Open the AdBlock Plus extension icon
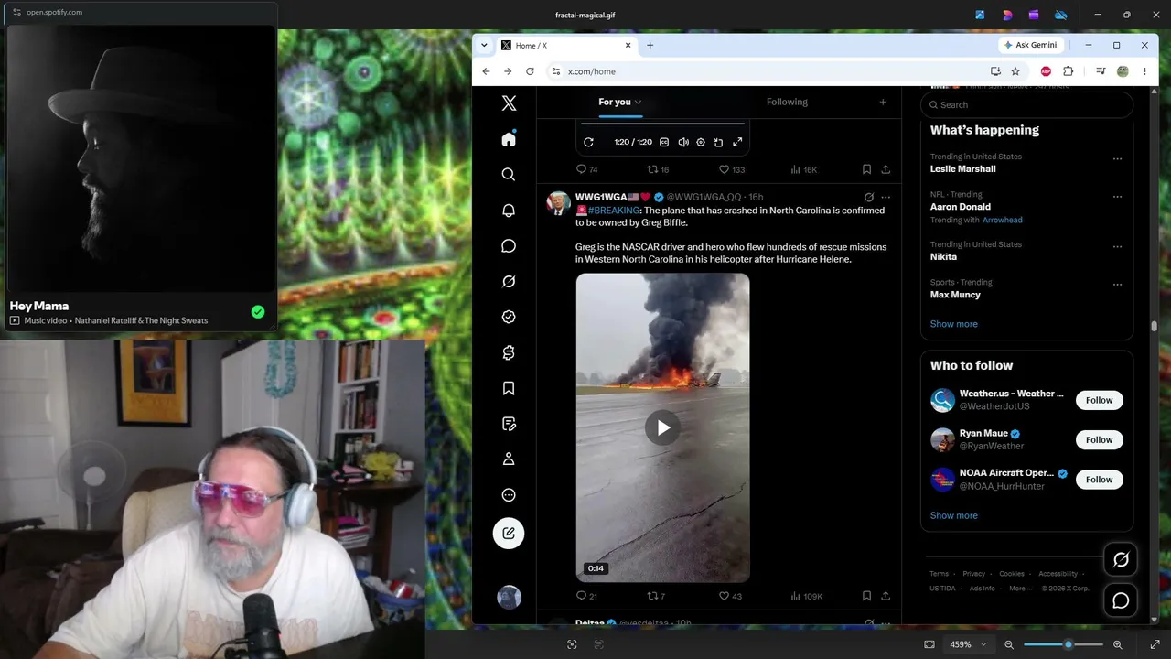The height and width of the screenshot is (659, 1171). pyautogui.click(x=1046, y=71)
